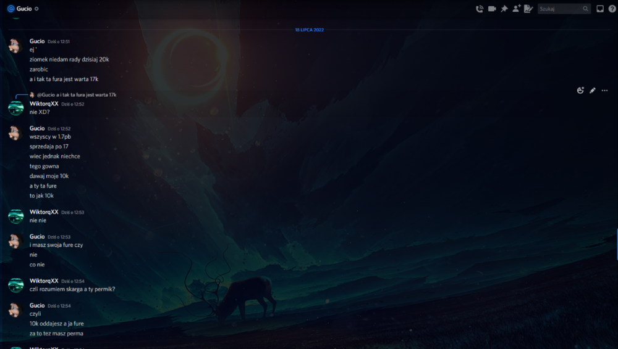
Task: Click WiktorqXX's avatar on the 12:53 message
Action: [x=16, y=216]
